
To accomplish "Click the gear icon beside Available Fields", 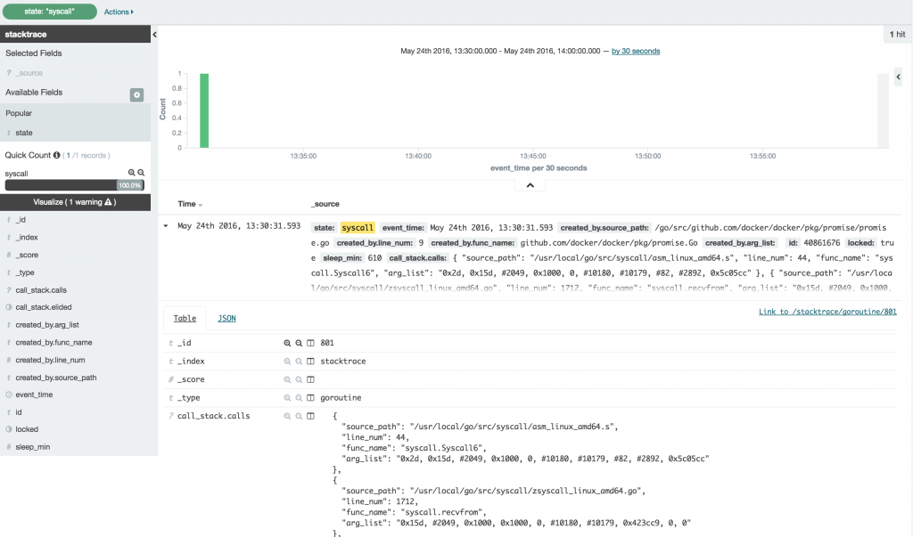I will coord(137,93).
